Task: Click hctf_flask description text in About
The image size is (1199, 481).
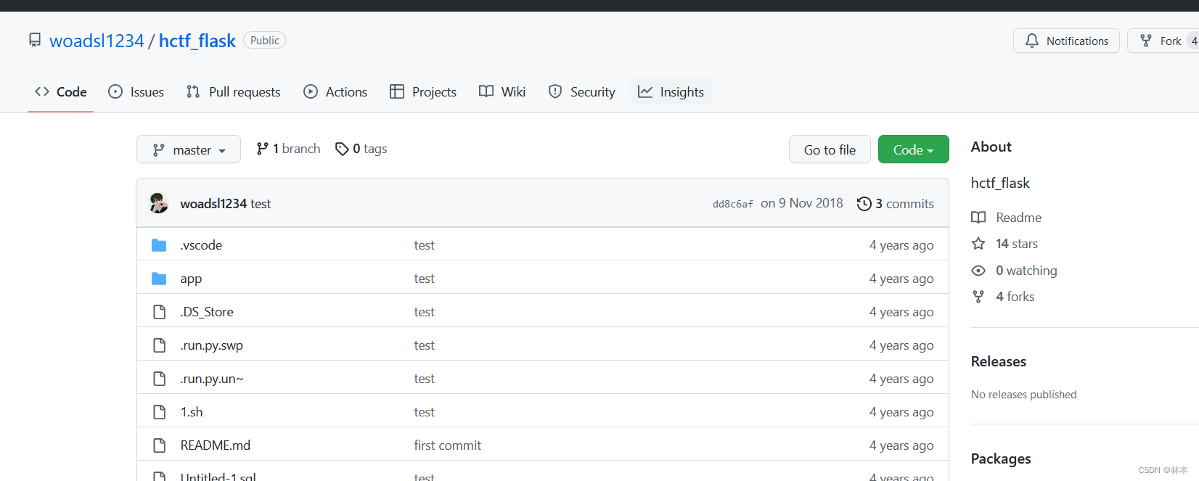Action: [x=1000, y=183]
